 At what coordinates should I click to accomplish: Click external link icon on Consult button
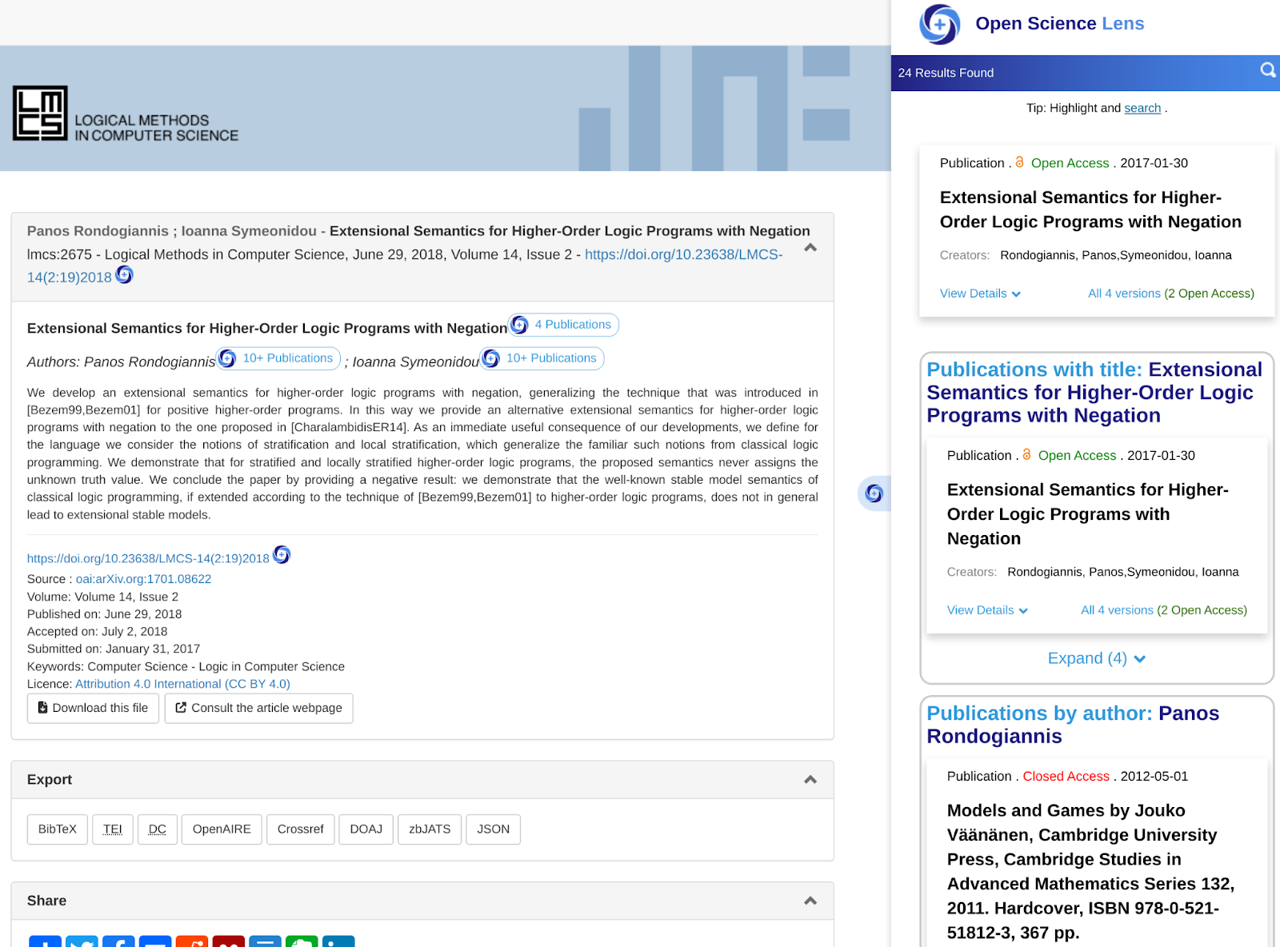tap(181, 708)
